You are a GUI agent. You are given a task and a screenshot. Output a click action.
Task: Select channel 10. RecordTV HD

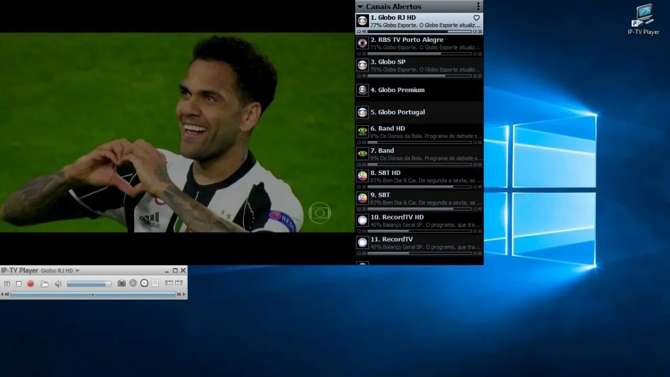419,223
